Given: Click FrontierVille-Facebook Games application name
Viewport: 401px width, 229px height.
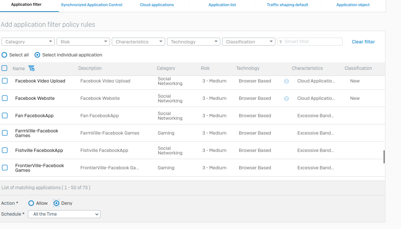Looking at the screenshot, I should tap(40, 168).
